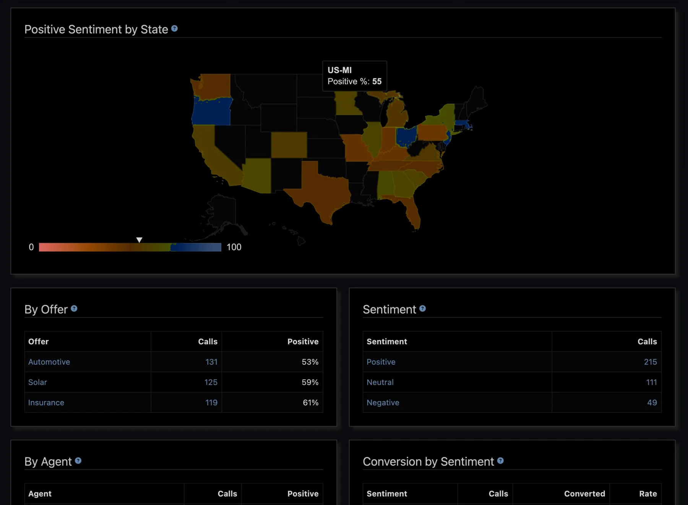This screenshot has height=505, width=688.
Task: Click Automotive calls count 131
Action: click(x=211, y=362)
